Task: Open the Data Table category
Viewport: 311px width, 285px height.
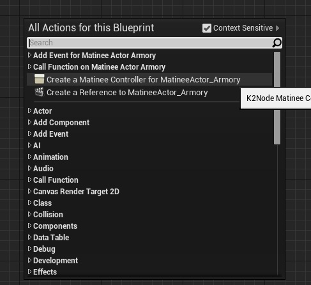Action: pos(51,237)
